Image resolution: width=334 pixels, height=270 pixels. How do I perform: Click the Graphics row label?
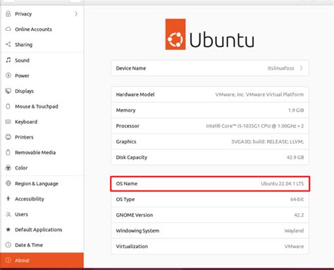[126, 141]
